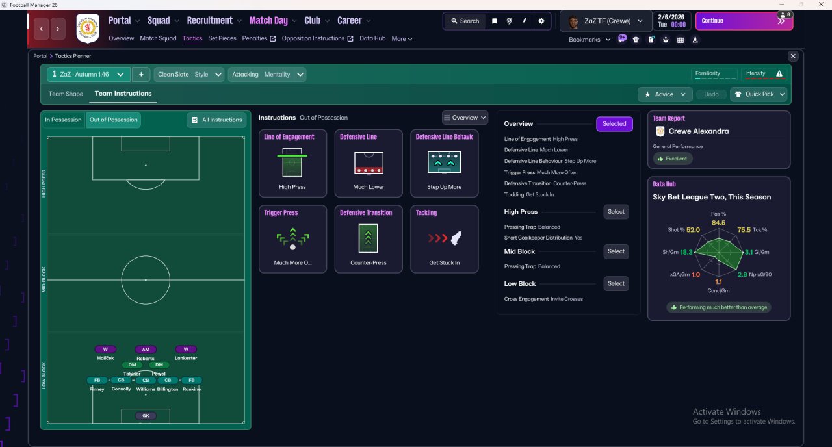
Task: Click the users count badge near Continue
Action: tap(785, 14)
